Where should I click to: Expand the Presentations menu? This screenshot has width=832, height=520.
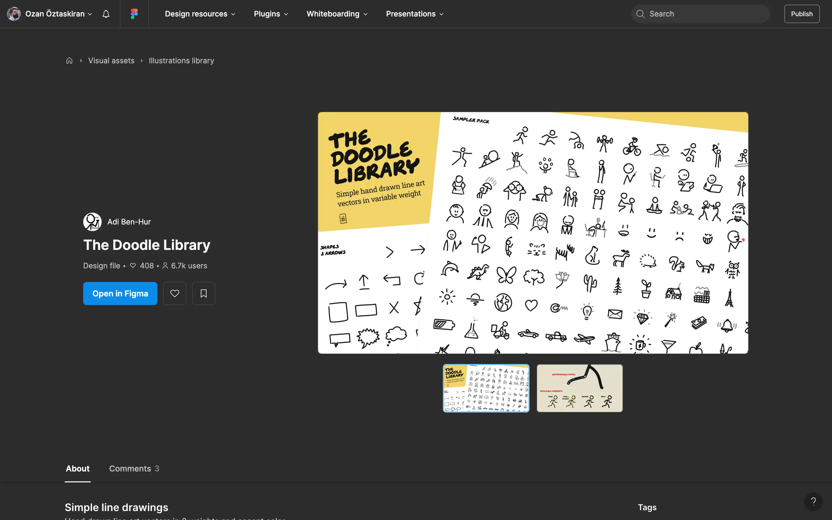tap(414, 14)
